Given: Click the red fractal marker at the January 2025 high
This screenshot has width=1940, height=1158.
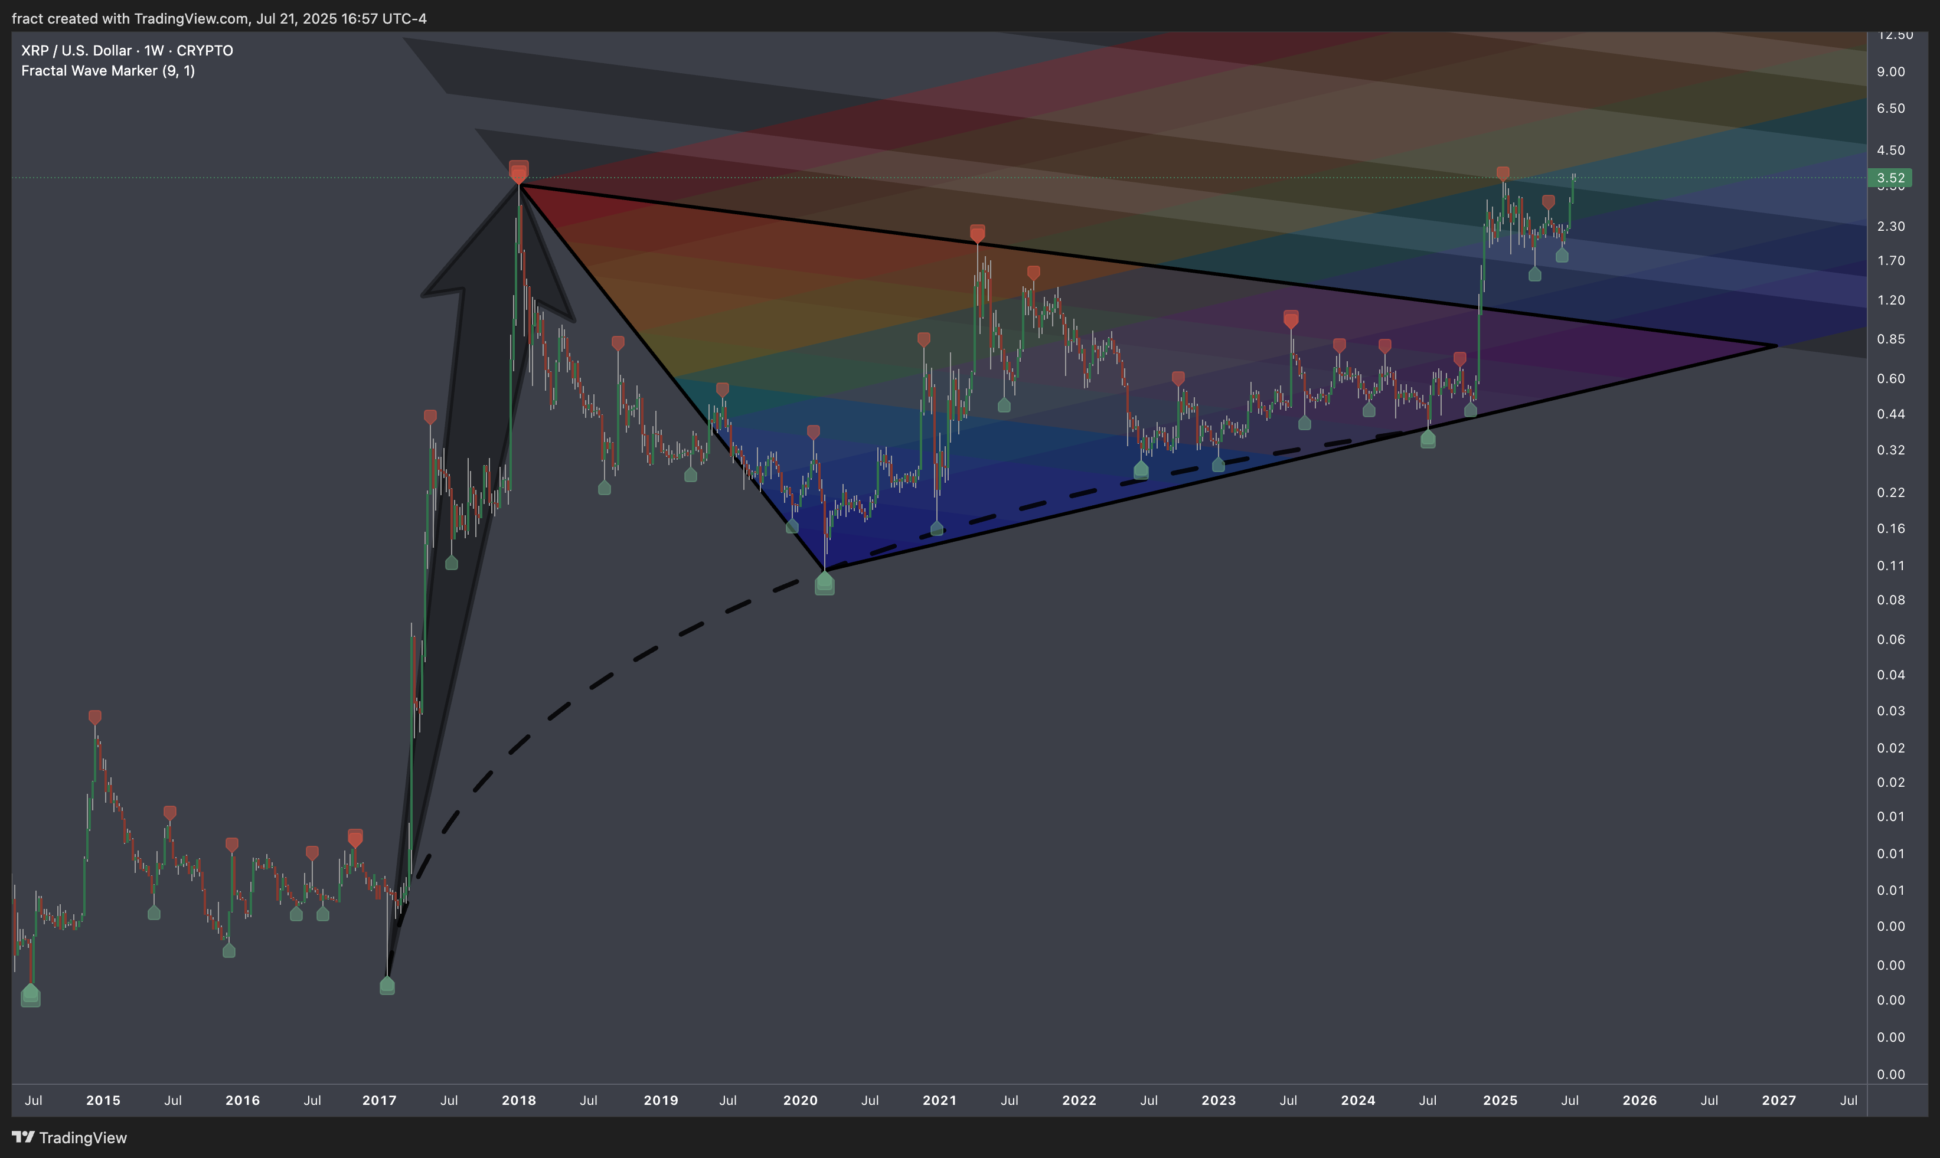Looking at the screenshot, I should 1502,174.
